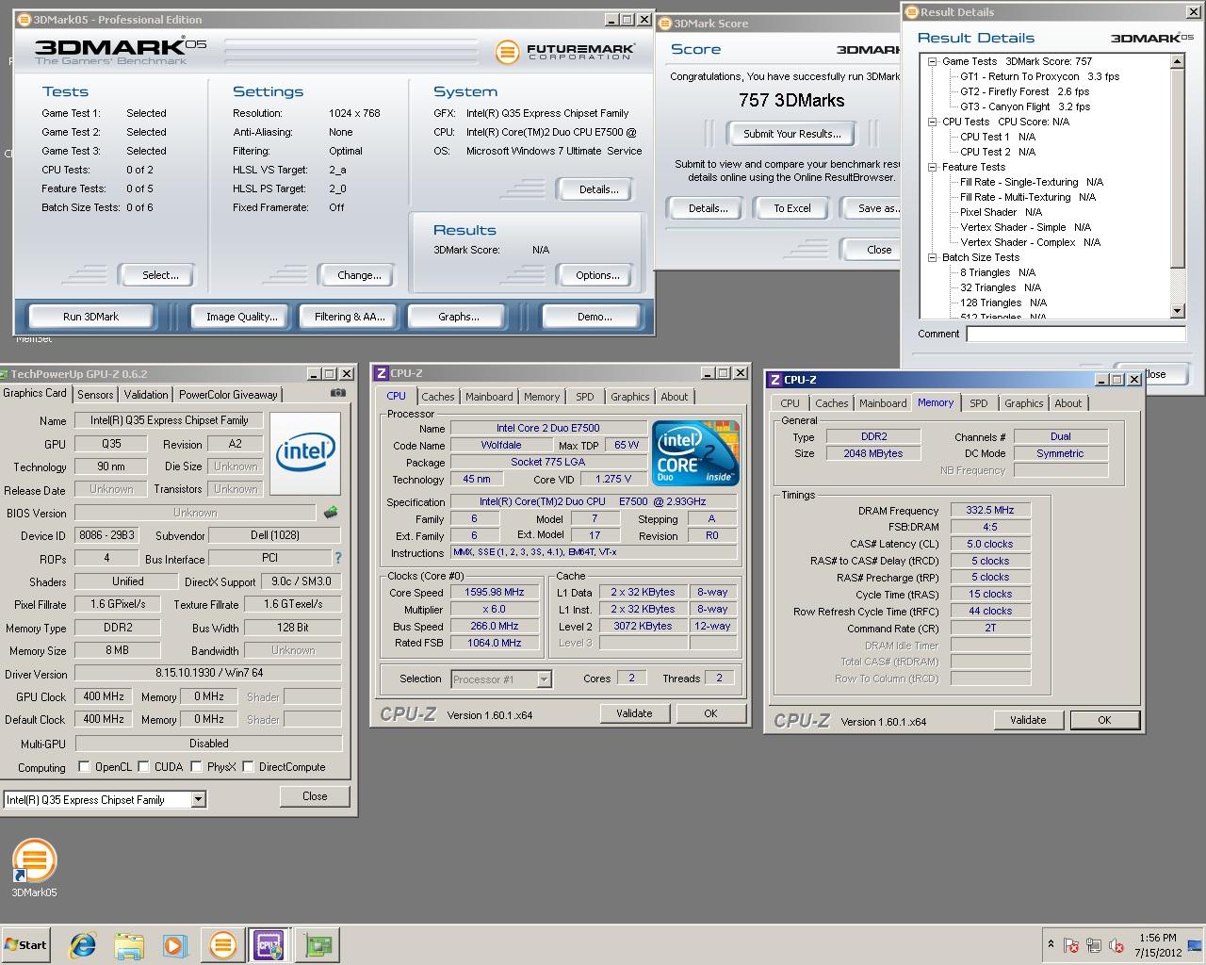This screenshot has height=965, width=1206.
Task: Open the SPD tab in CPU-Z memory window
Action: (x=979, y=403)
